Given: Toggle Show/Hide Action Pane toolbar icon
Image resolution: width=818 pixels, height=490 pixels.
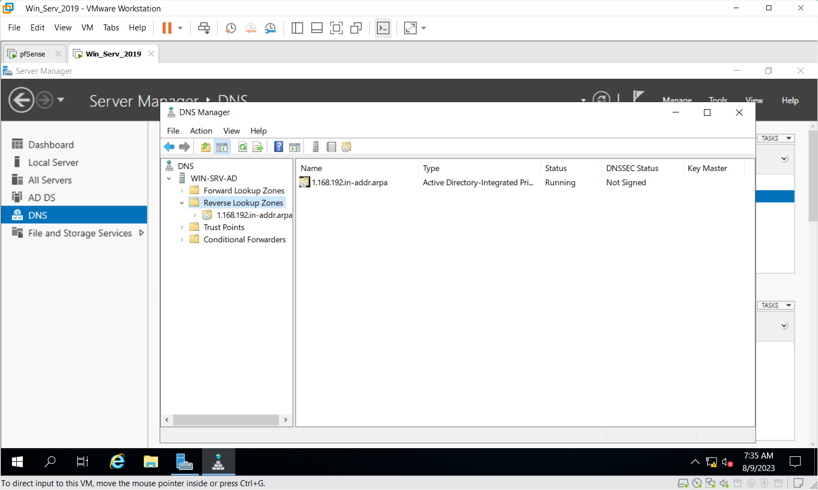Looking at the screenshot, I should 294,147.
